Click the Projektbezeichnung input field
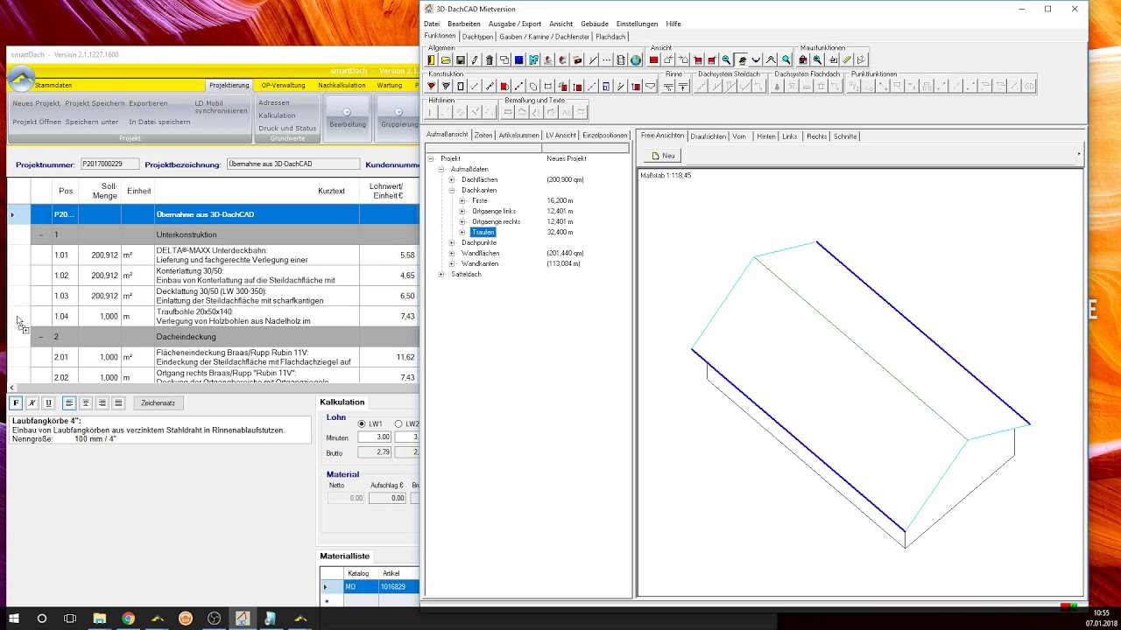Screen dimensions: 1121x630 point(293,164)
